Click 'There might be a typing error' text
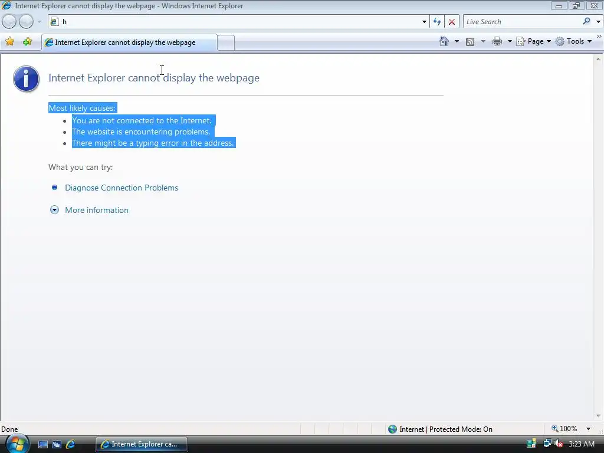604x453 pixels. [x=153, y=143]
